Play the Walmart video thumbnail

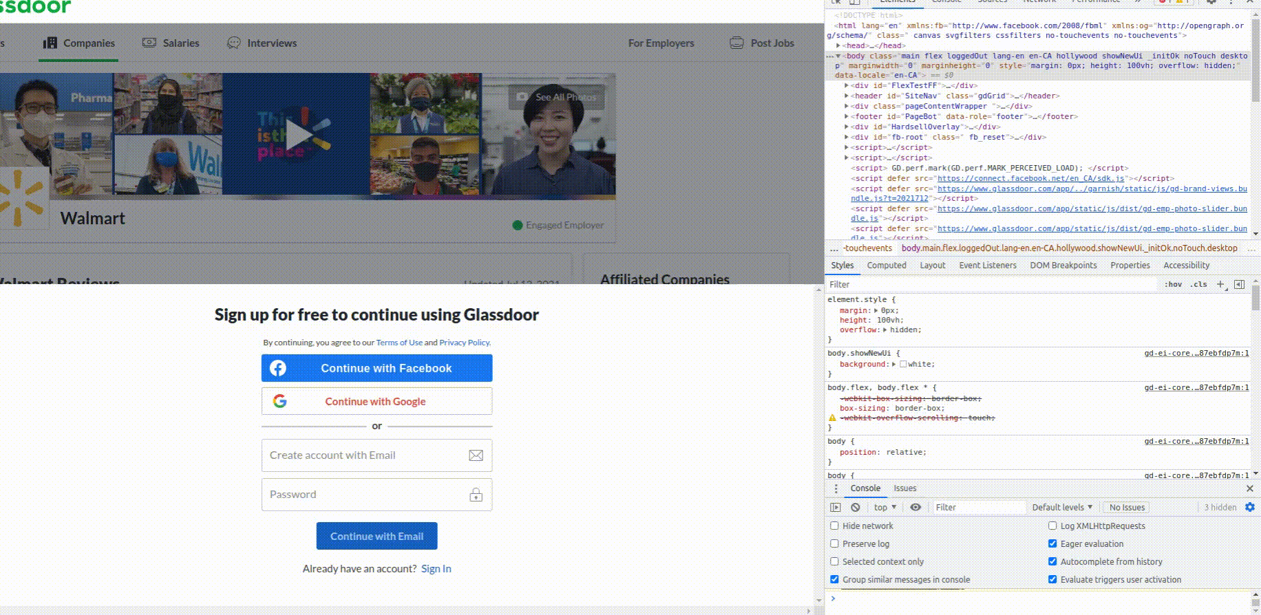[299, 135]
